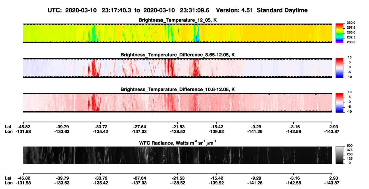
Task: Click longitude '-139.92' on the upper axis
Action: [216, 131]
